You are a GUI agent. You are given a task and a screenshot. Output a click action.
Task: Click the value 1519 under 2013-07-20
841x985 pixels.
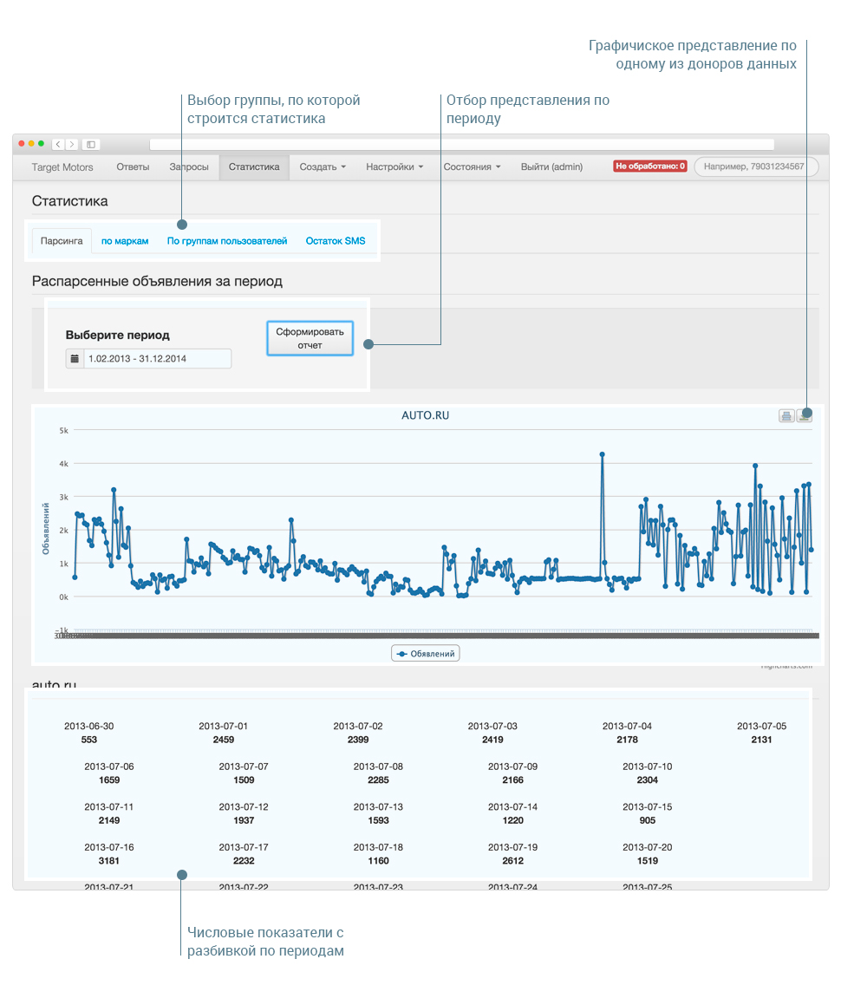647,861
